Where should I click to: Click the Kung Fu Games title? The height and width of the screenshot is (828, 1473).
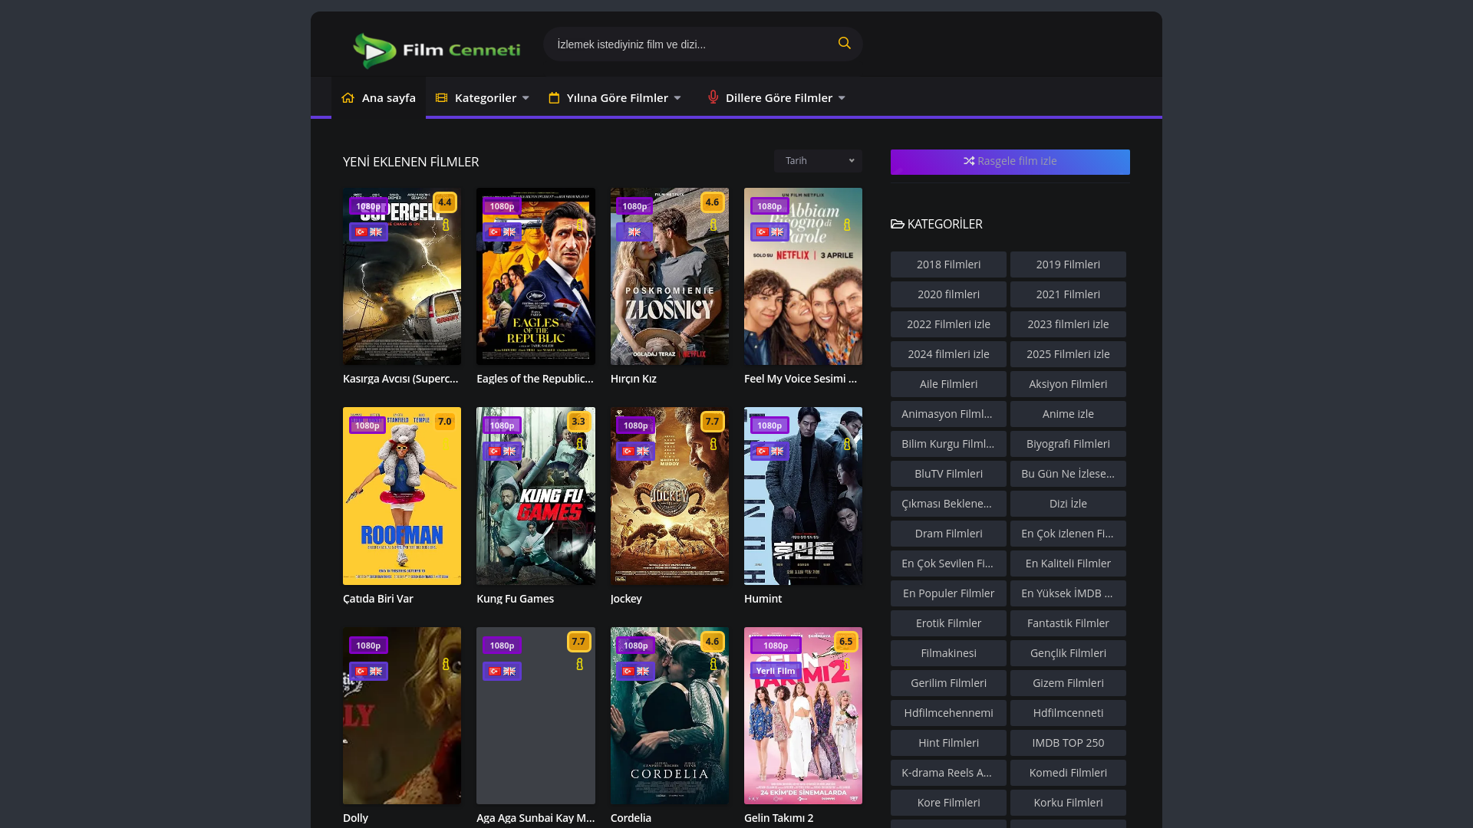click(515, 599)
